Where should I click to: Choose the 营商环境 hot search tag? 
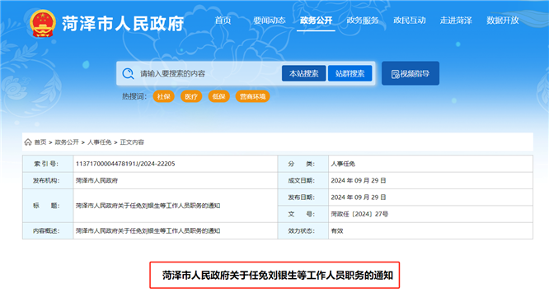point(252,96)
